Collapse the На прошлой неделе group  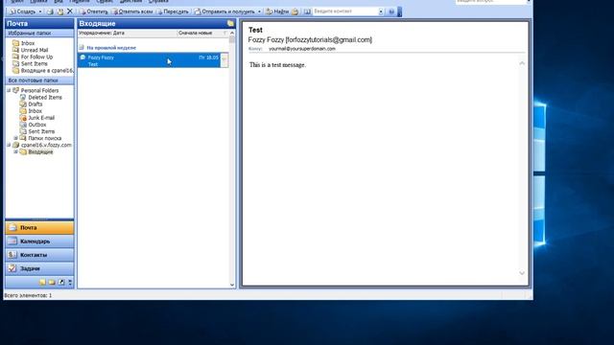82,47
